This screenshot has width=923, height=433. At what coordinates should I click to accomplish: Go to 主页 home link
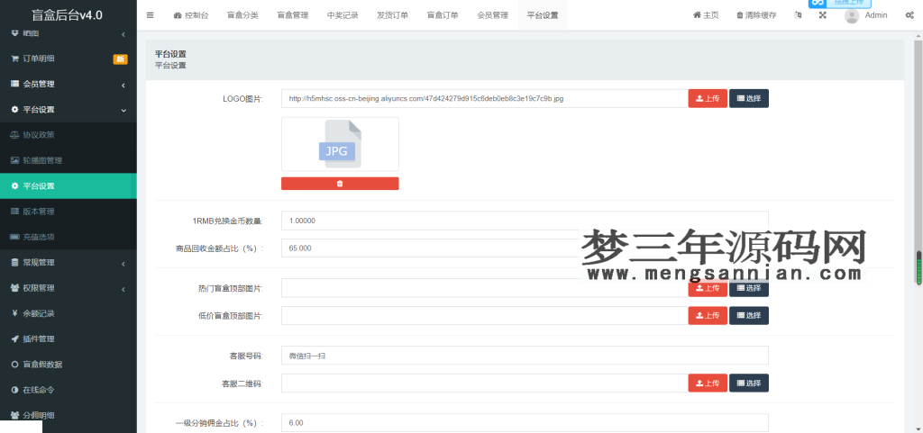point(706,15)
